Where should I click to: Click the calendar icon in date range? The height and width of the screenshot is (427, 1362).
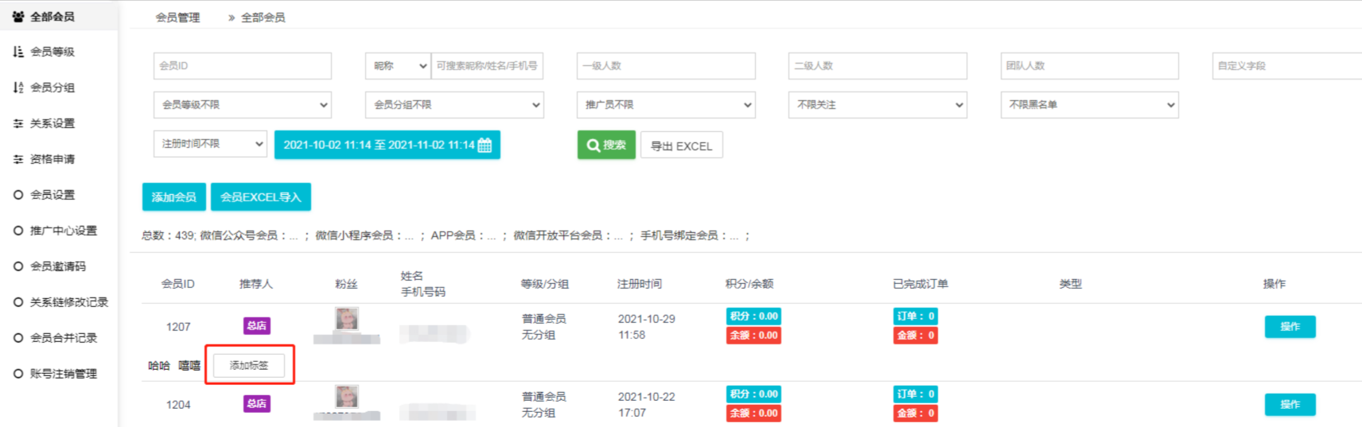484,145
